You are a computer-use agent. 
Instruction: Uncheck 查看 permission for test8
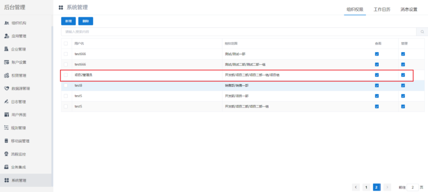[x=377, y=85]
